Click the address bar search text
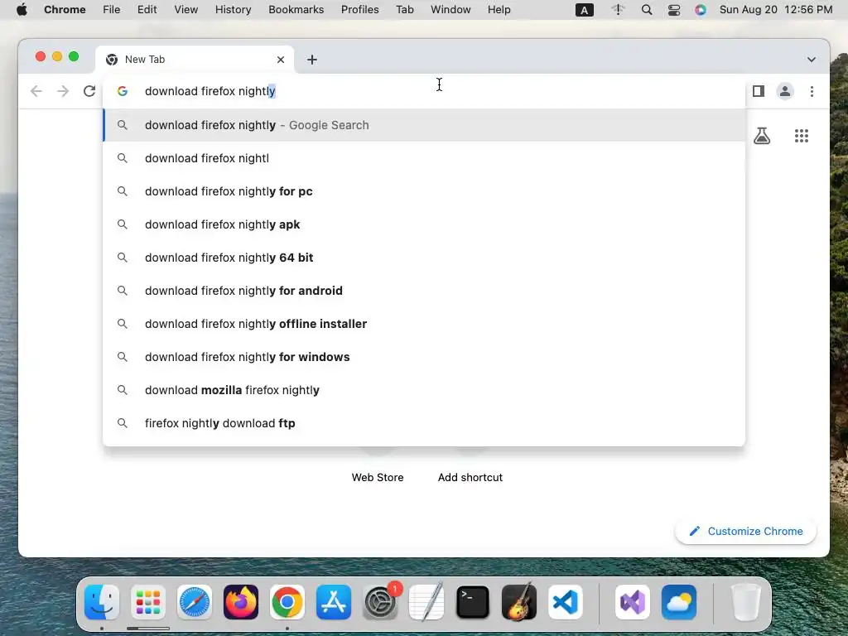The width and height of the screenshot is (848, 636). (210, 91)
